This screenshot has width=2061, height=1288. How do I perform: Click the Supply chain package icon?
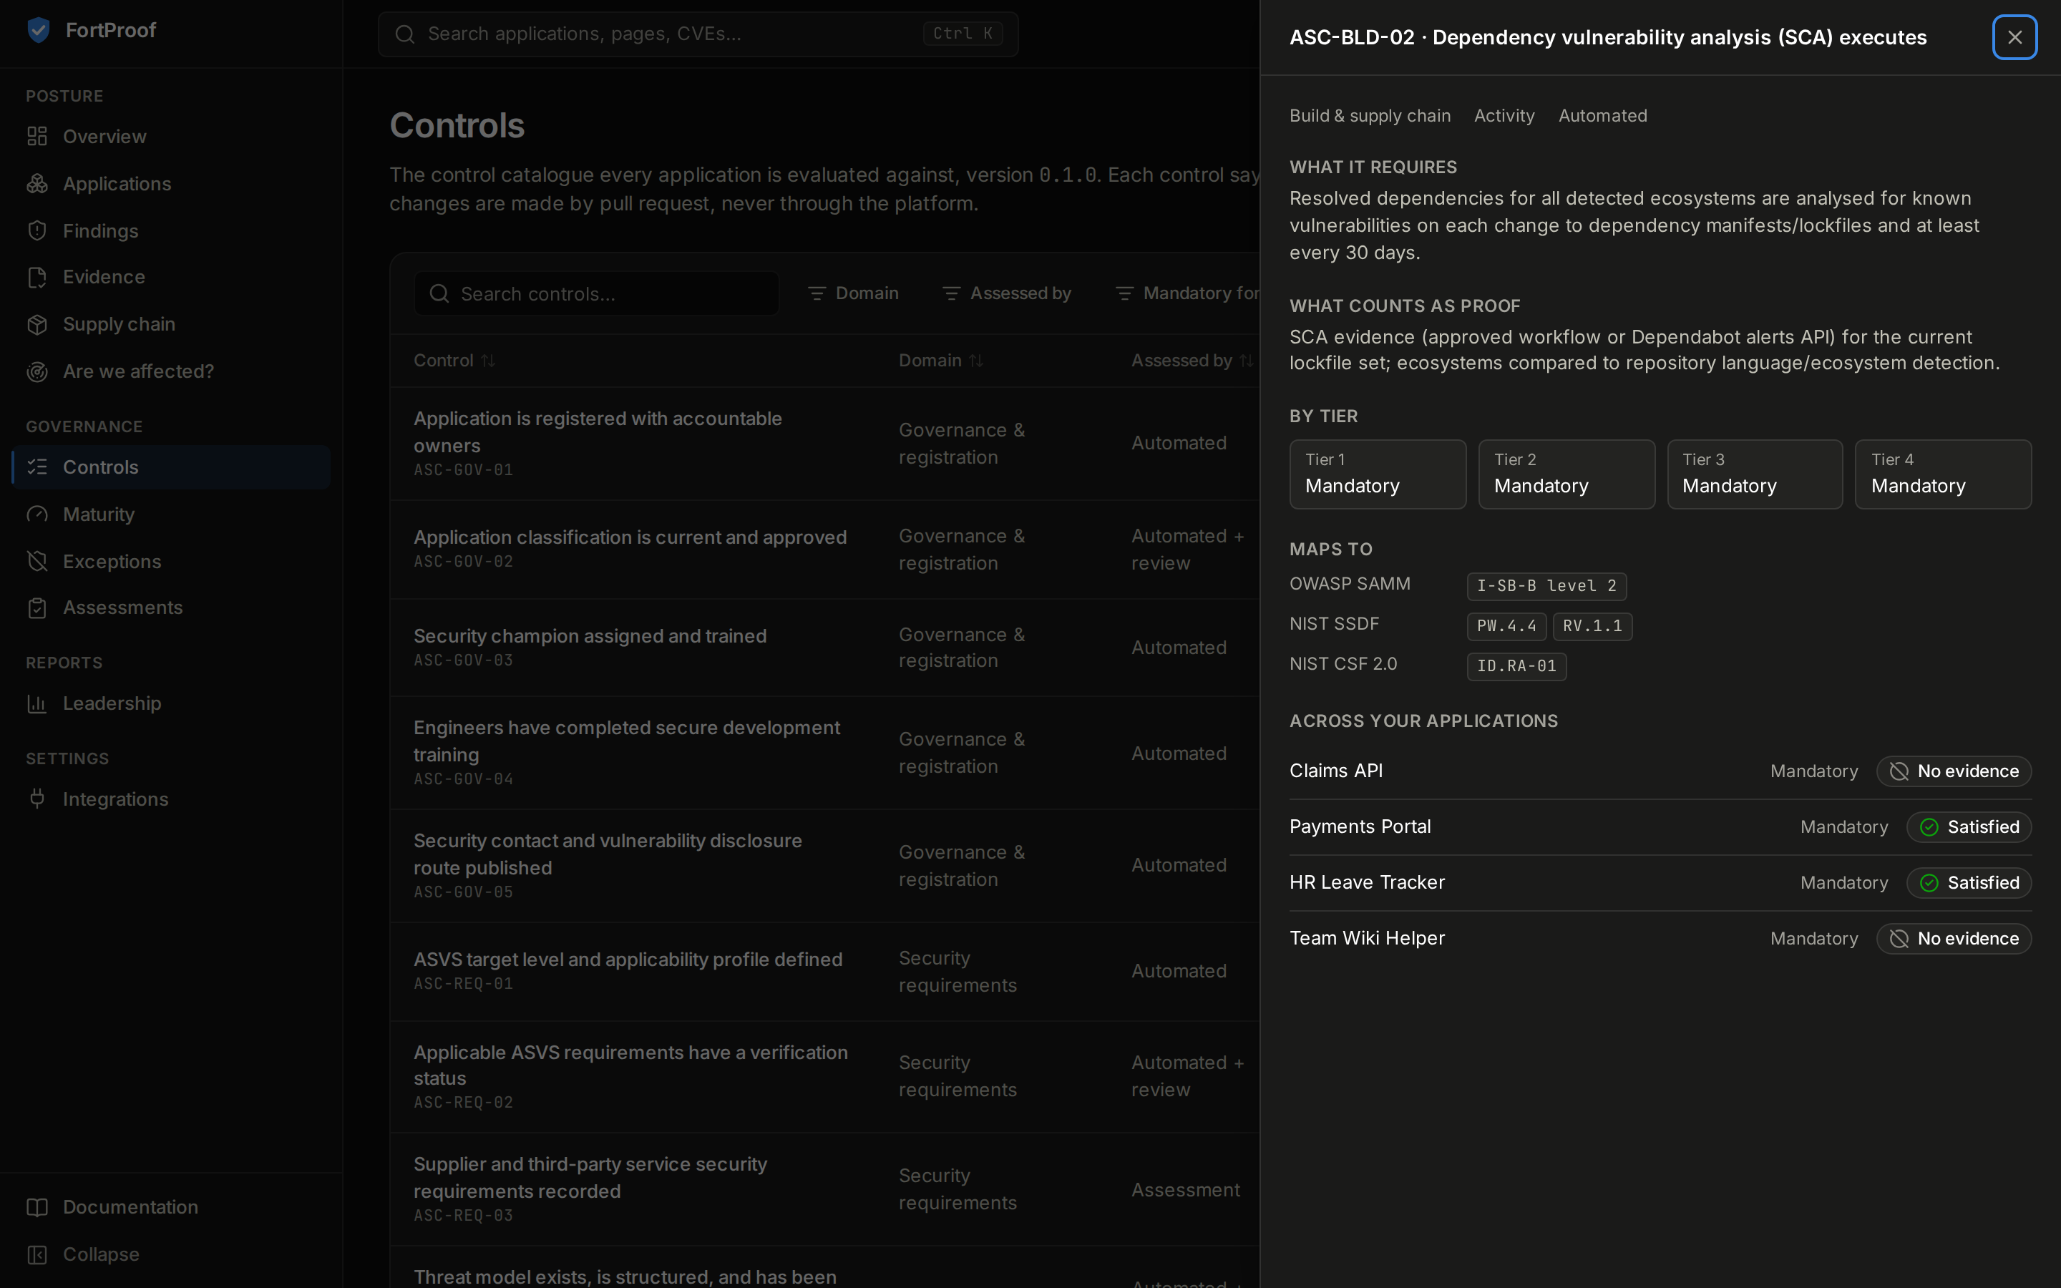[36, 325]
